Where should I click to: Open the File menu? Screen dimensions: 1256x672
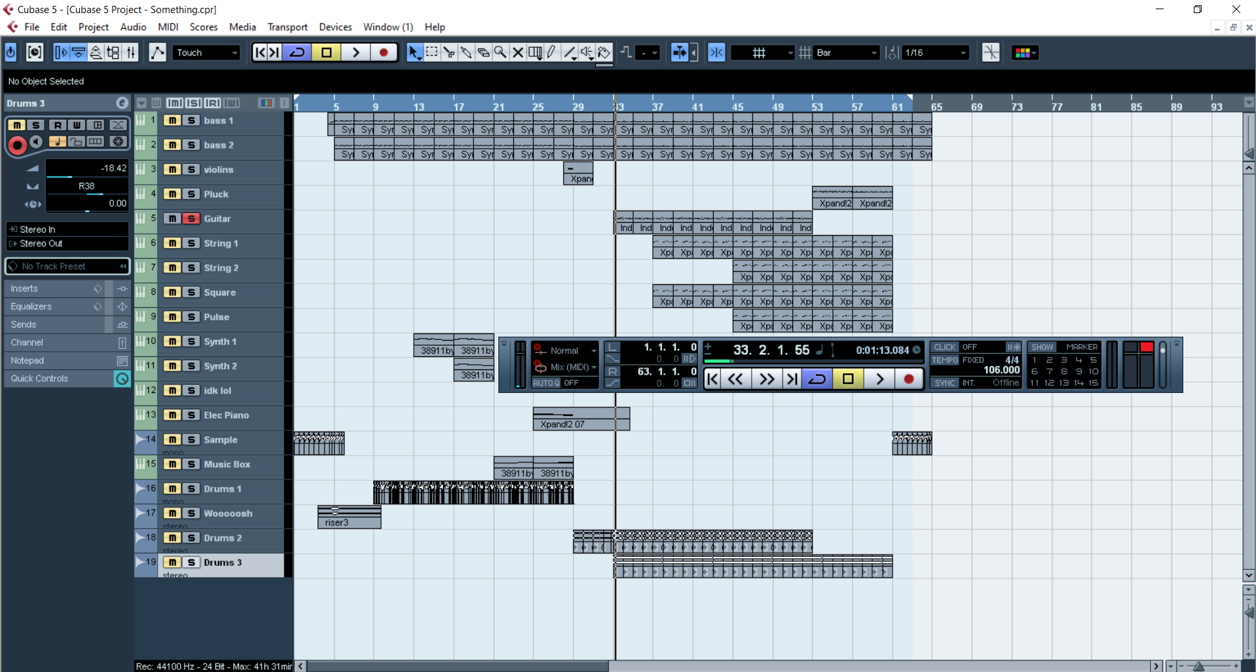tap(32, 27)
